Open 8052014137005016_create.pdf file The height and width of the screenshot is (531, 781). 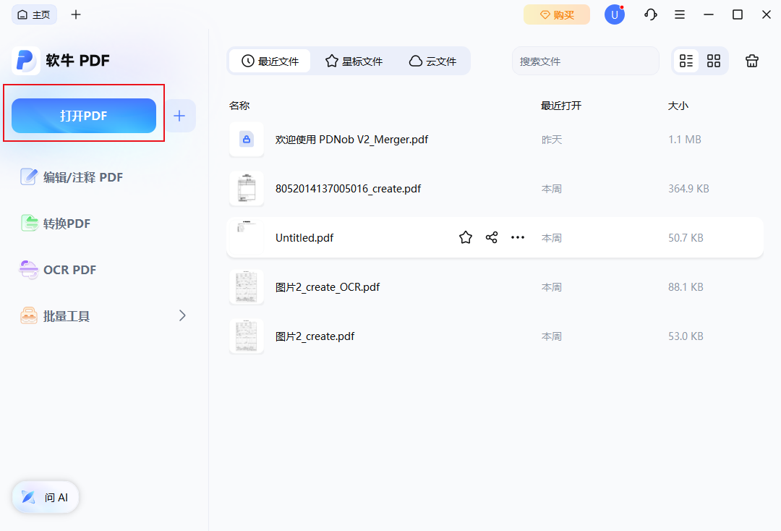pyautogui.click(x=348, y=189)
